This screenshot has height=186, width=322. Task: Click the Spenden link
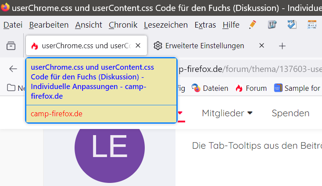290,113
